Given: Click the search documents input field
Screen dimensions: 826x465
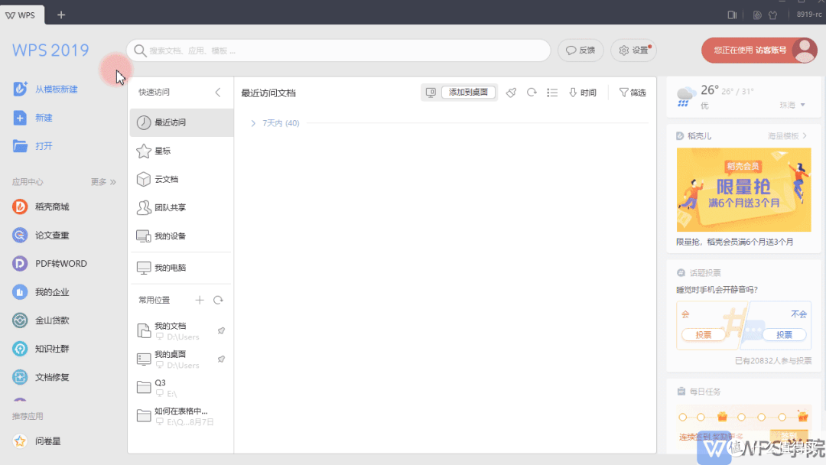Looking at the screenshot, I should [x=338, y=50].
